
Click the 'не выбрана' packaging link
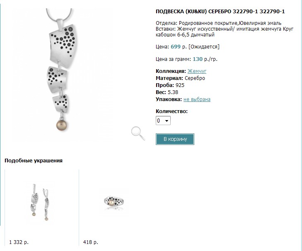click(x=197, y=99)
